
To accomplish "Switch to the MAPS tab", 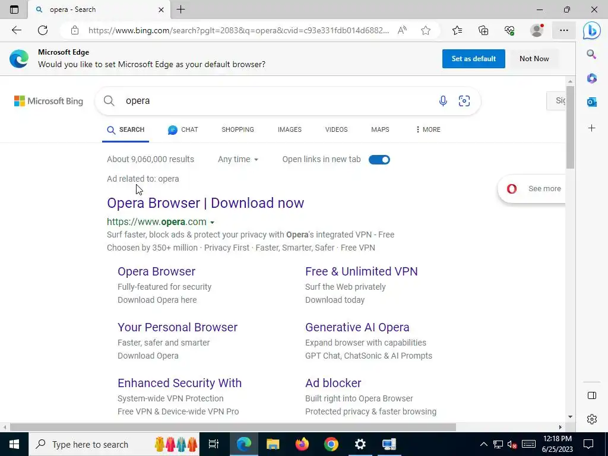I will coord(380,129).
